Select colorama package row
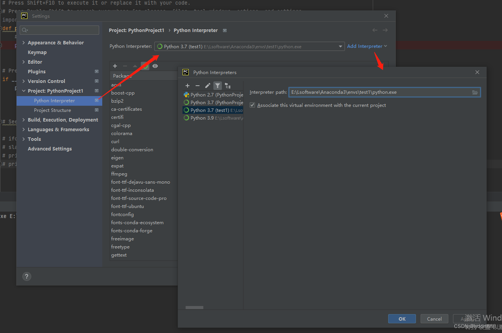 (144, 134)
